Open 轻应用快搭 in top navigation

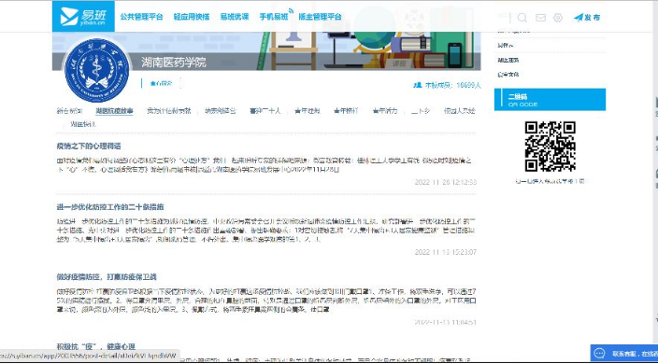click(192, 17)
